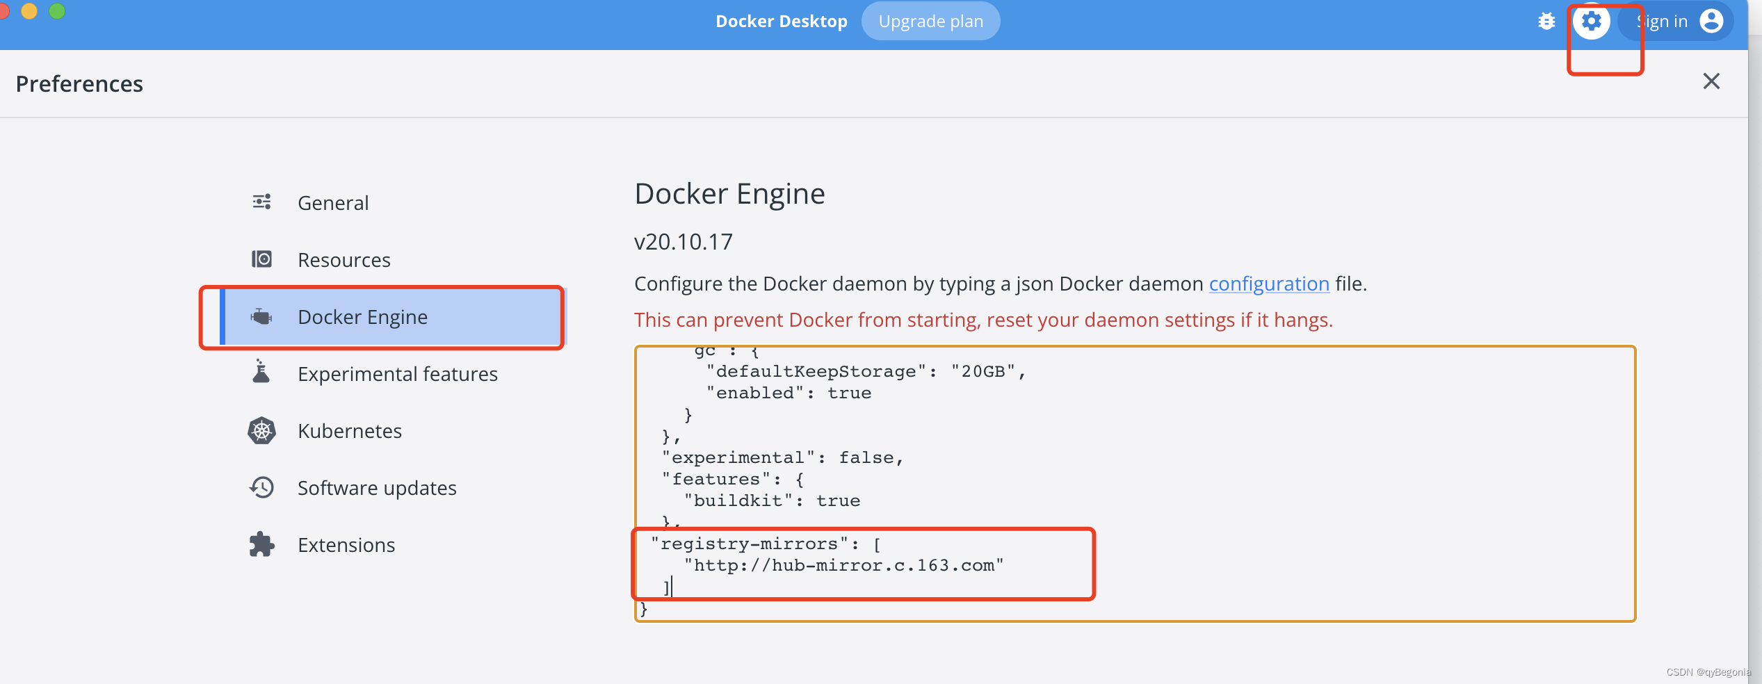Select the Docker Engine section
The width and height of the screenshot is (1762, 684).
(x=394, y=316)
